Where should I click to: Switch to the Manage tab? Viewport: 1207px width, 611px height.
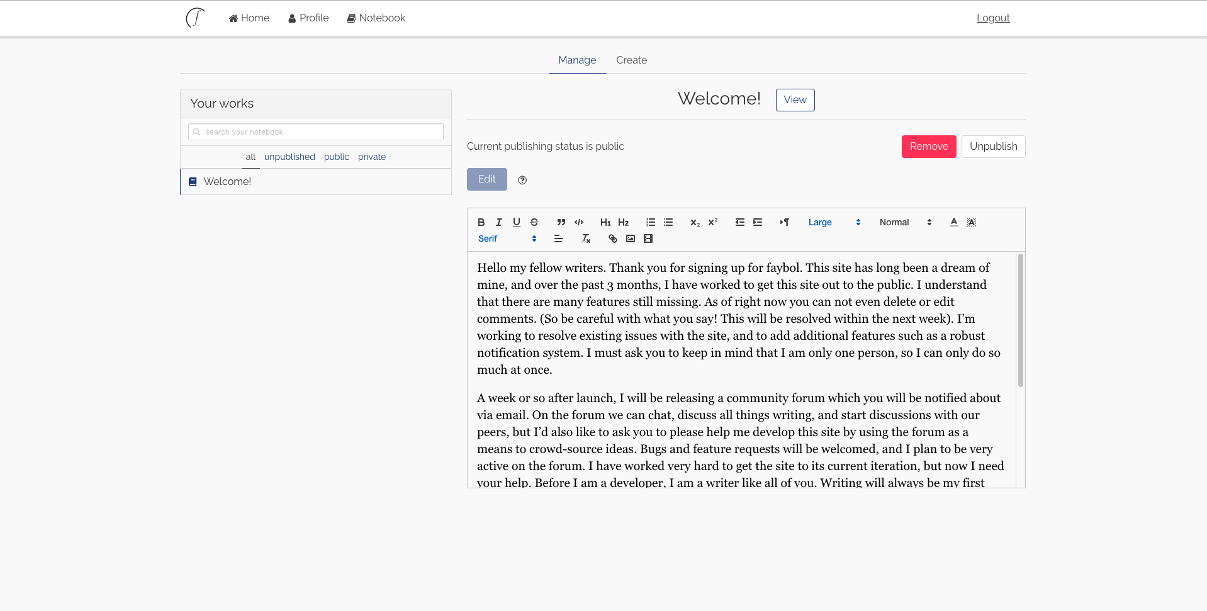pyautogui.click(x=577, y=60)
